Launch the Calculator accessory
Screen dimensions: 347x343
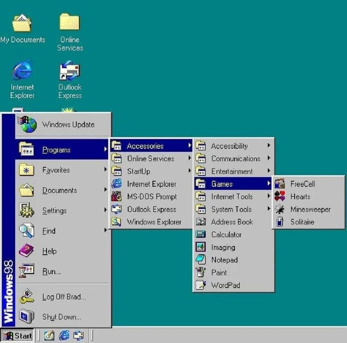point(226,235)
